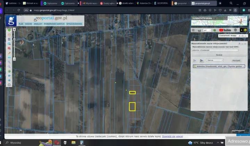Click the green info icon in left toolbar
The width and height of the screenshot is (250, 146).
(9, 30)
